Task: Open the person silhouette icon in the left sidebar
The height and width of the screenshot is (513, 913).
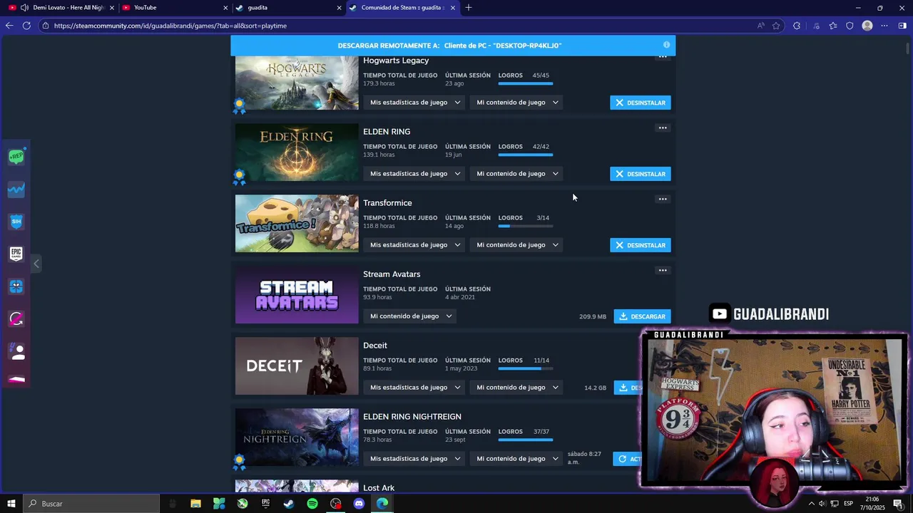Action: (16, 351)
